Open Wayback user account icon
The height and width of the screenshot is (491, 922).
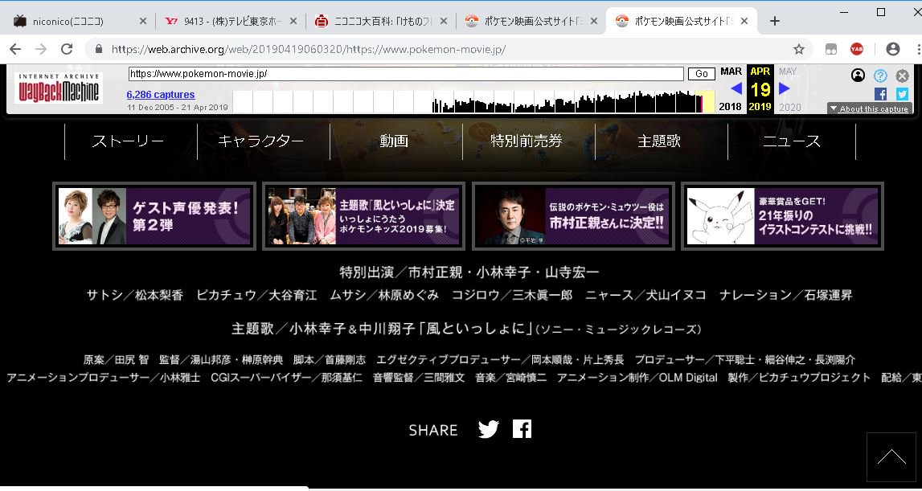click(x=858, y=76)
